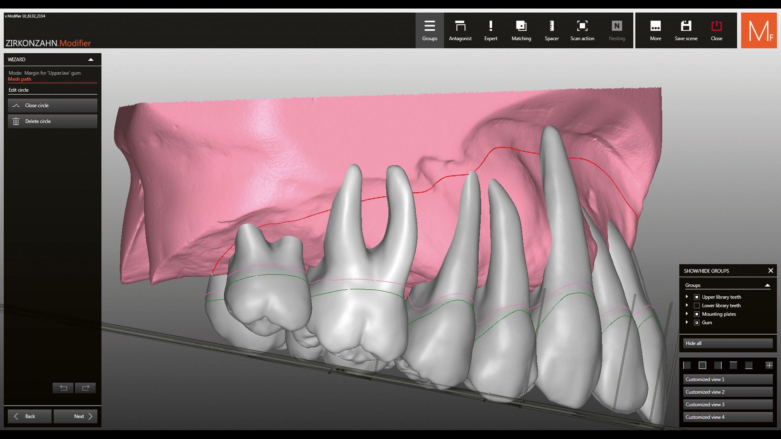Select the Spacer tool icon
Screen dimensions: 781x439
coord(552,30)
